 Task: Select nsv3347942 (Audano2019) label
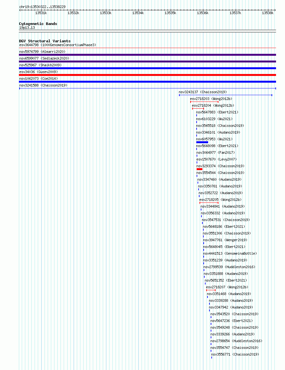coord(231,307)
